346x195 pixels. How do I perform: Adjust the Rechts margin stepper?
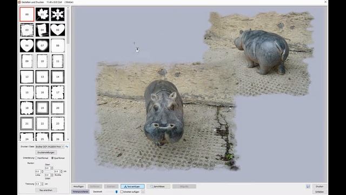coord(62,171)
